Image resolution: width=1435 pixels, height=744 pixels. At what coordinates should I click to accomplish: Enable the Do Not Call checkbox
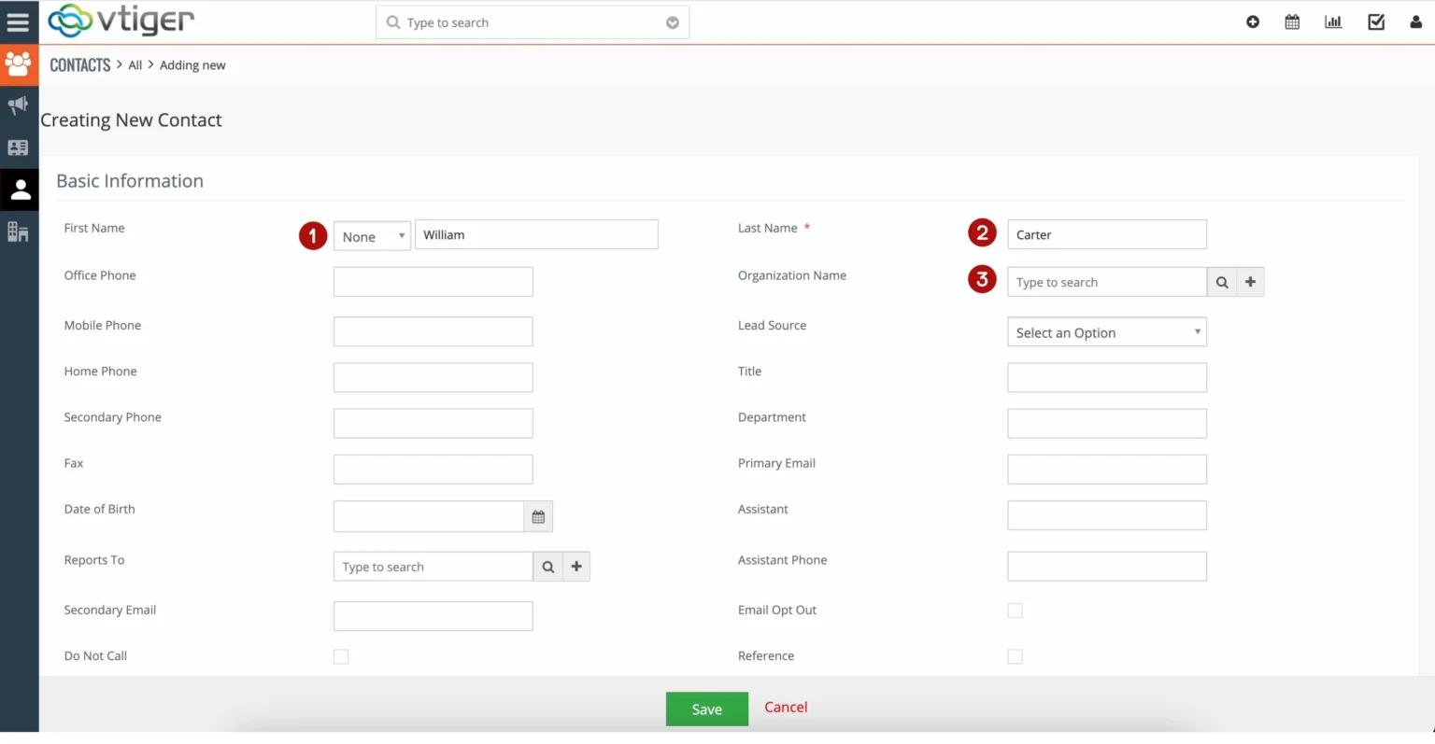(x=341, y=656)
